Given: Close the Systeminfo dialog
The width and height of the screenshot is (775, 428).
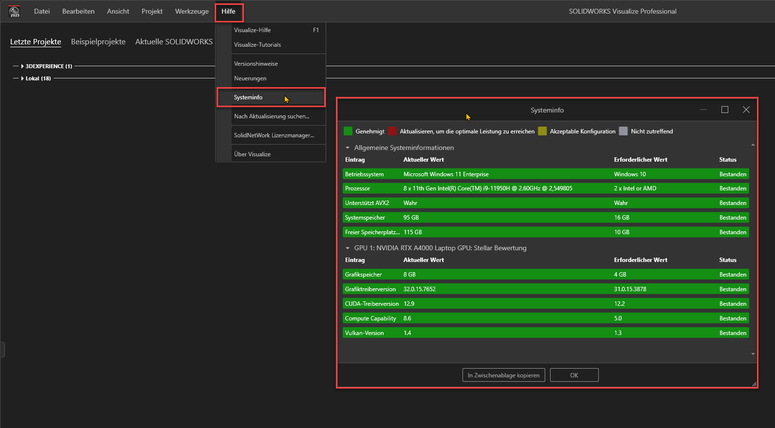Looking at the screenshot, I should [x=746, y=110].
